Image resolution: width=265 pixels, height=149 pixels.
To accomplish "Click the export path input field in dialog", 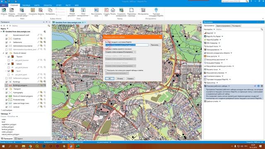I will 127,45.
